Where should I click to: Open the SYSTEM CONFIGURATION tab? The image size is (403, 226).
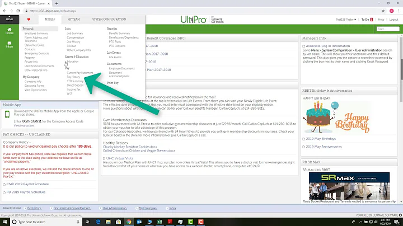109,19
